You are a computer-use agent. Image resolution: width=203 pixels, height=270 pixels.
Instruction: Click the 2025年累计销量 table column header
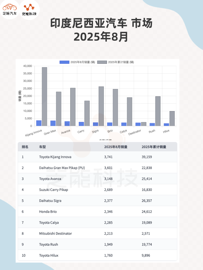154,147
